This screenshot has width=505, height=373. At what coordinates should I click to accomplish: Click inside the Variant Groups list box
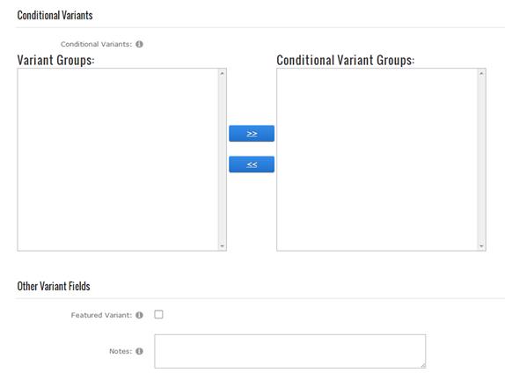(118, 159)
